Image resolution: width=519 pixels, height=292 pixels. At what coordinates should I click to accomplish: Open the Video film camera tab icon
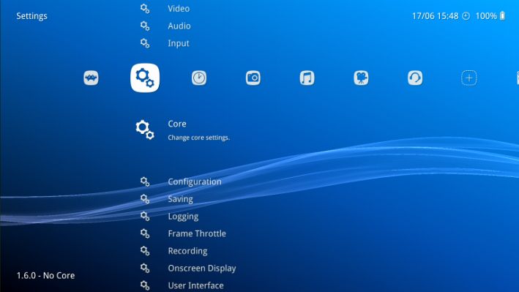(361, 78)
